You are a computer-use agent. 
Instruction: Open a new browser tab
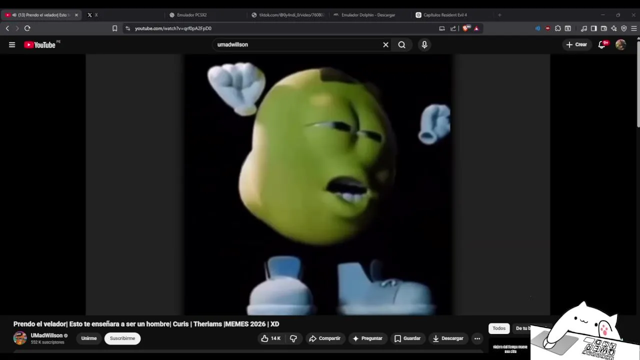tap(499, 15)
